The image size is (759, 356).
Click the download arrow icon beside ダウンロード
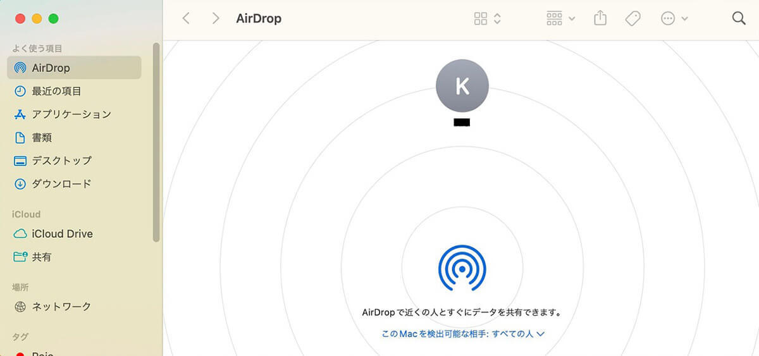coord(20,184)
